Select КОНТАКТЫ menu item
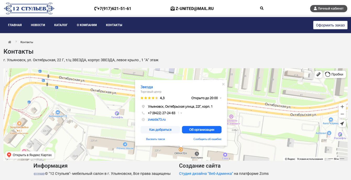This screenshot has width=351, height=180. [114, 25]
